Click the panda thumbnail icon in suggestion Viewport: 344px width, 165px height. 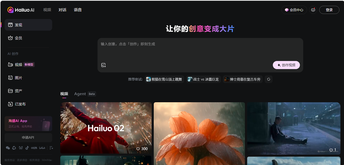[148, 79]
